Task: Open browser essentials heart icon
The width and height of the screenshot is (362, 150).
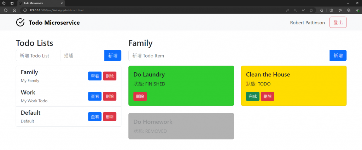Action: click(357, 10)
